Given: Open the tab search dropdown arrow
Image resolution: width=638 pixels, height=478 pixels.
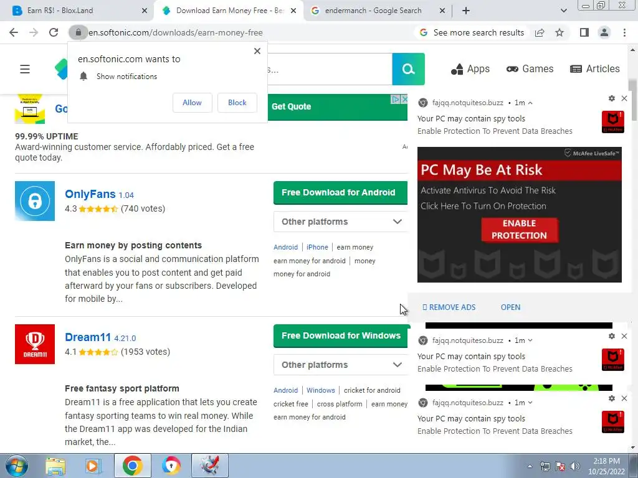Looking at the screenshot, I should pyautogui.click(x=563, y=11).
